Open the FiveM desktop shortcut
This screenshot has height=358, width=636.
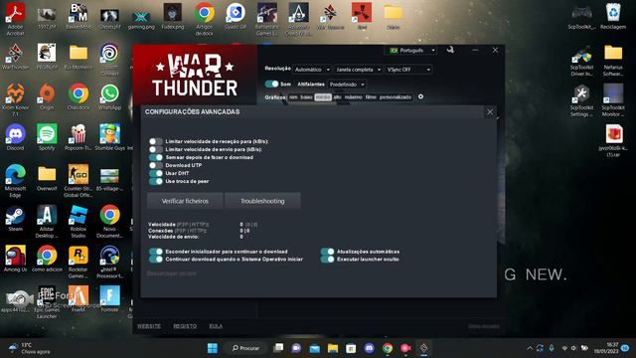(x=79, y=299)
